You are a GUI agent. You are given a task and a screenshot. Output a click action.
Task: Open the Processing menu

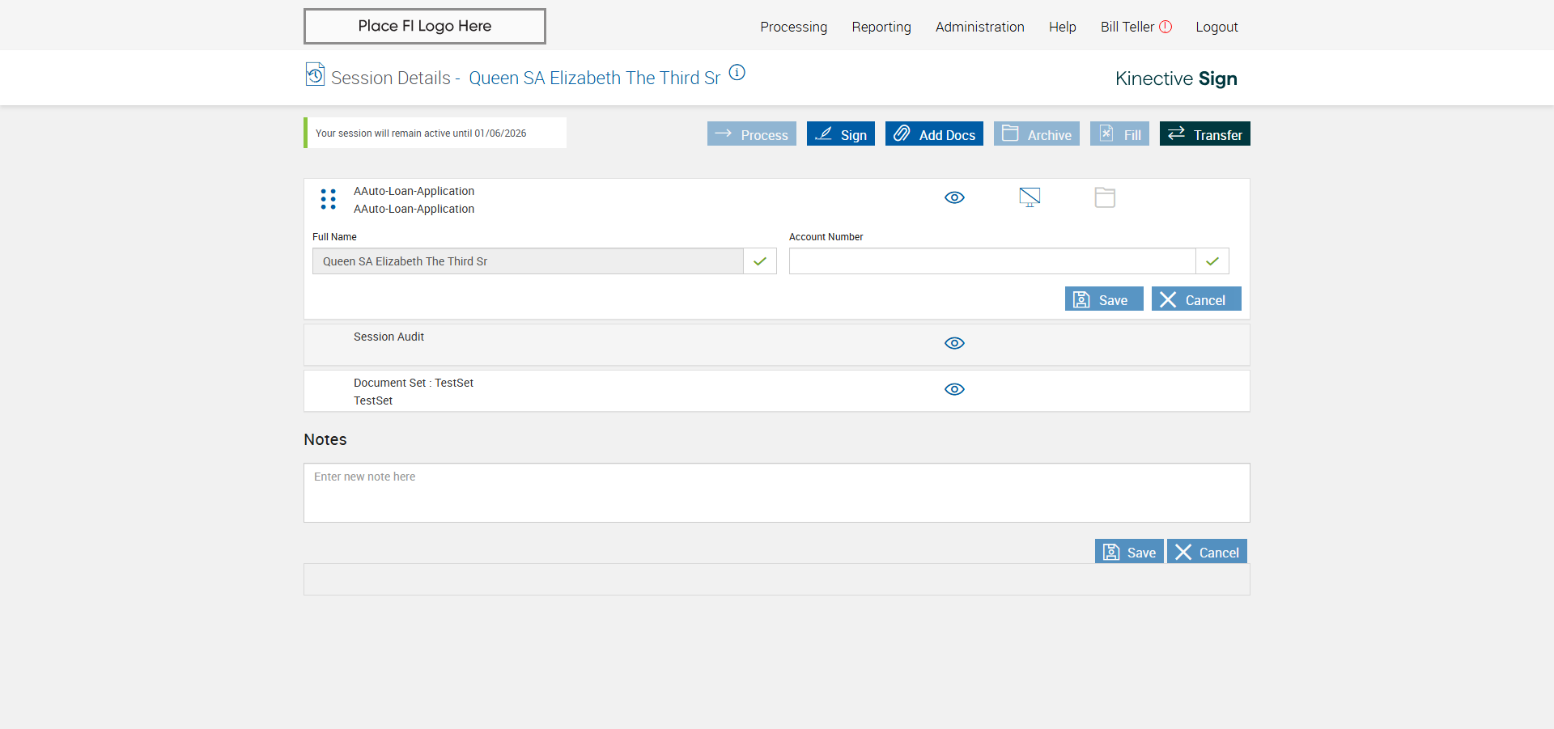click(x=793, y=27)
